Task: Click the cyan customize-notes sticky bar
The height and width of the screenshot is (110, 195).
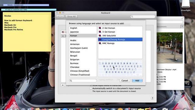Action: pyautogui.click(x=29, y=9)
